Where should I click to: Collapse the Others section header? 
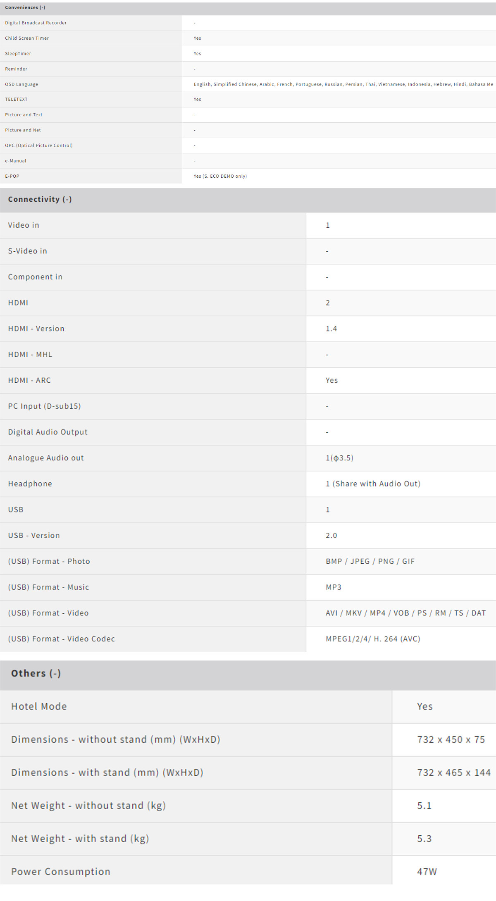[36, 673]
